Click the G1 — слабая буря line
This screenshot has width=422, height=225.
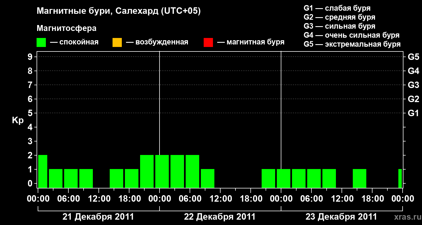337,8
